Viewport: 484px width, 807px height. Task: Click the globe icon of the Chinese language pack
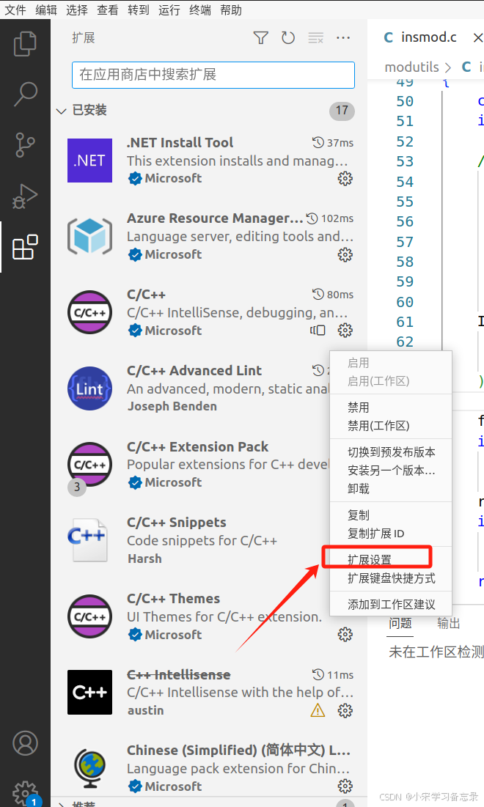89,768
